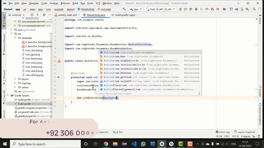
Task: Click the related XML file gutter icon
Action: pyautogui.click(x=59, y=61)
